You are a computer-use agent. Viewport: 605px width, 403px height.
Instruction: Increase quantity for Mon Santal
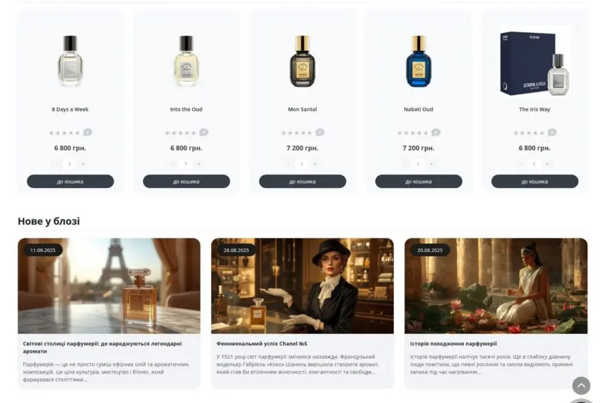click(x=315, y=164)
